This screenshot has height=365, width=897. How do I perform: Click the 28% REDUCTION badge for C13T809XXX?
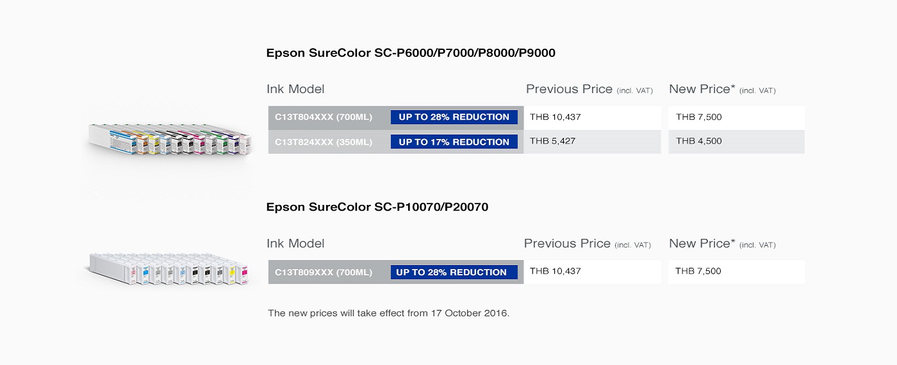tap(454, 272)
